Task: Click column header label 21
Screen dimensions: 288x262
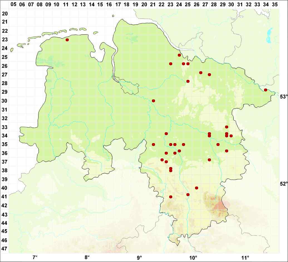Action: coord(152,4)
